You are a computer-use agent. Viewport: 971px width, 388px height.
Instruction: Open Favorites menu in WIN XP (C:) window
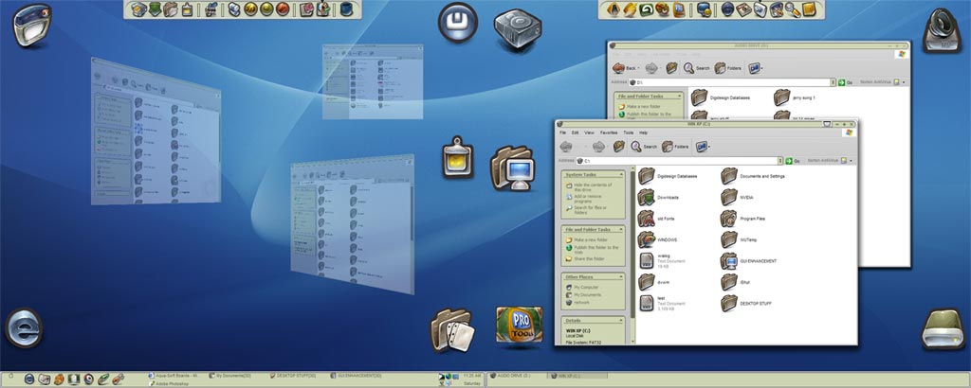click(x=609, y=132)
